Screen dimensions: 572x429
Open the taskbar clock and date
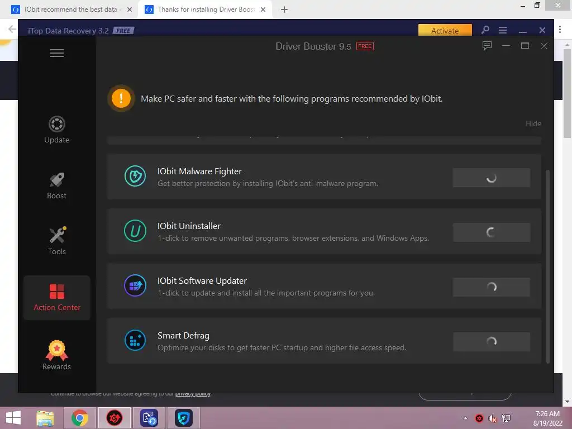(x=547, y=418)
